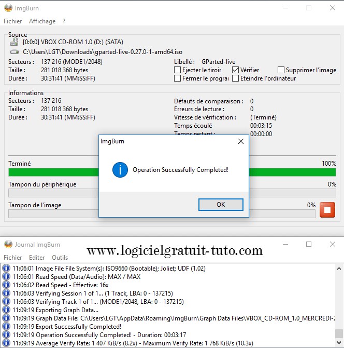This screenshot has width=344, height=348.
Task: Click info icon beside Verifying Track log
Action: pyautogui.click(x=6, y=302)
